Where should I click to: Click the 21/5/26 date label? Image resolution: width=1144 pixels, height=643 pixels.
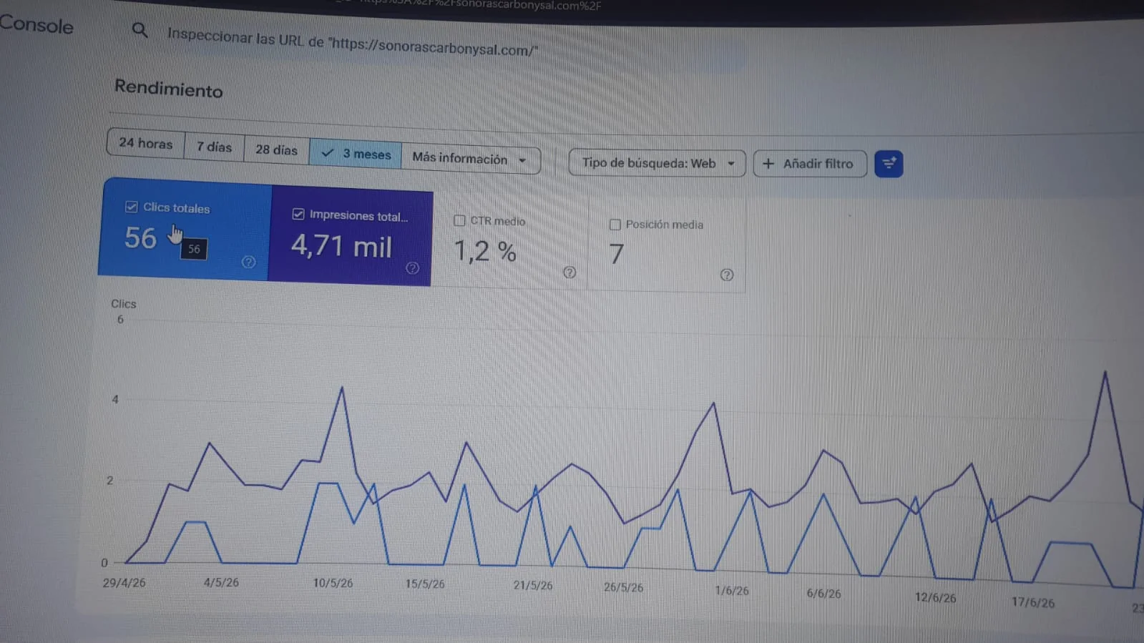pyautogui.click(x=533, y=586)
